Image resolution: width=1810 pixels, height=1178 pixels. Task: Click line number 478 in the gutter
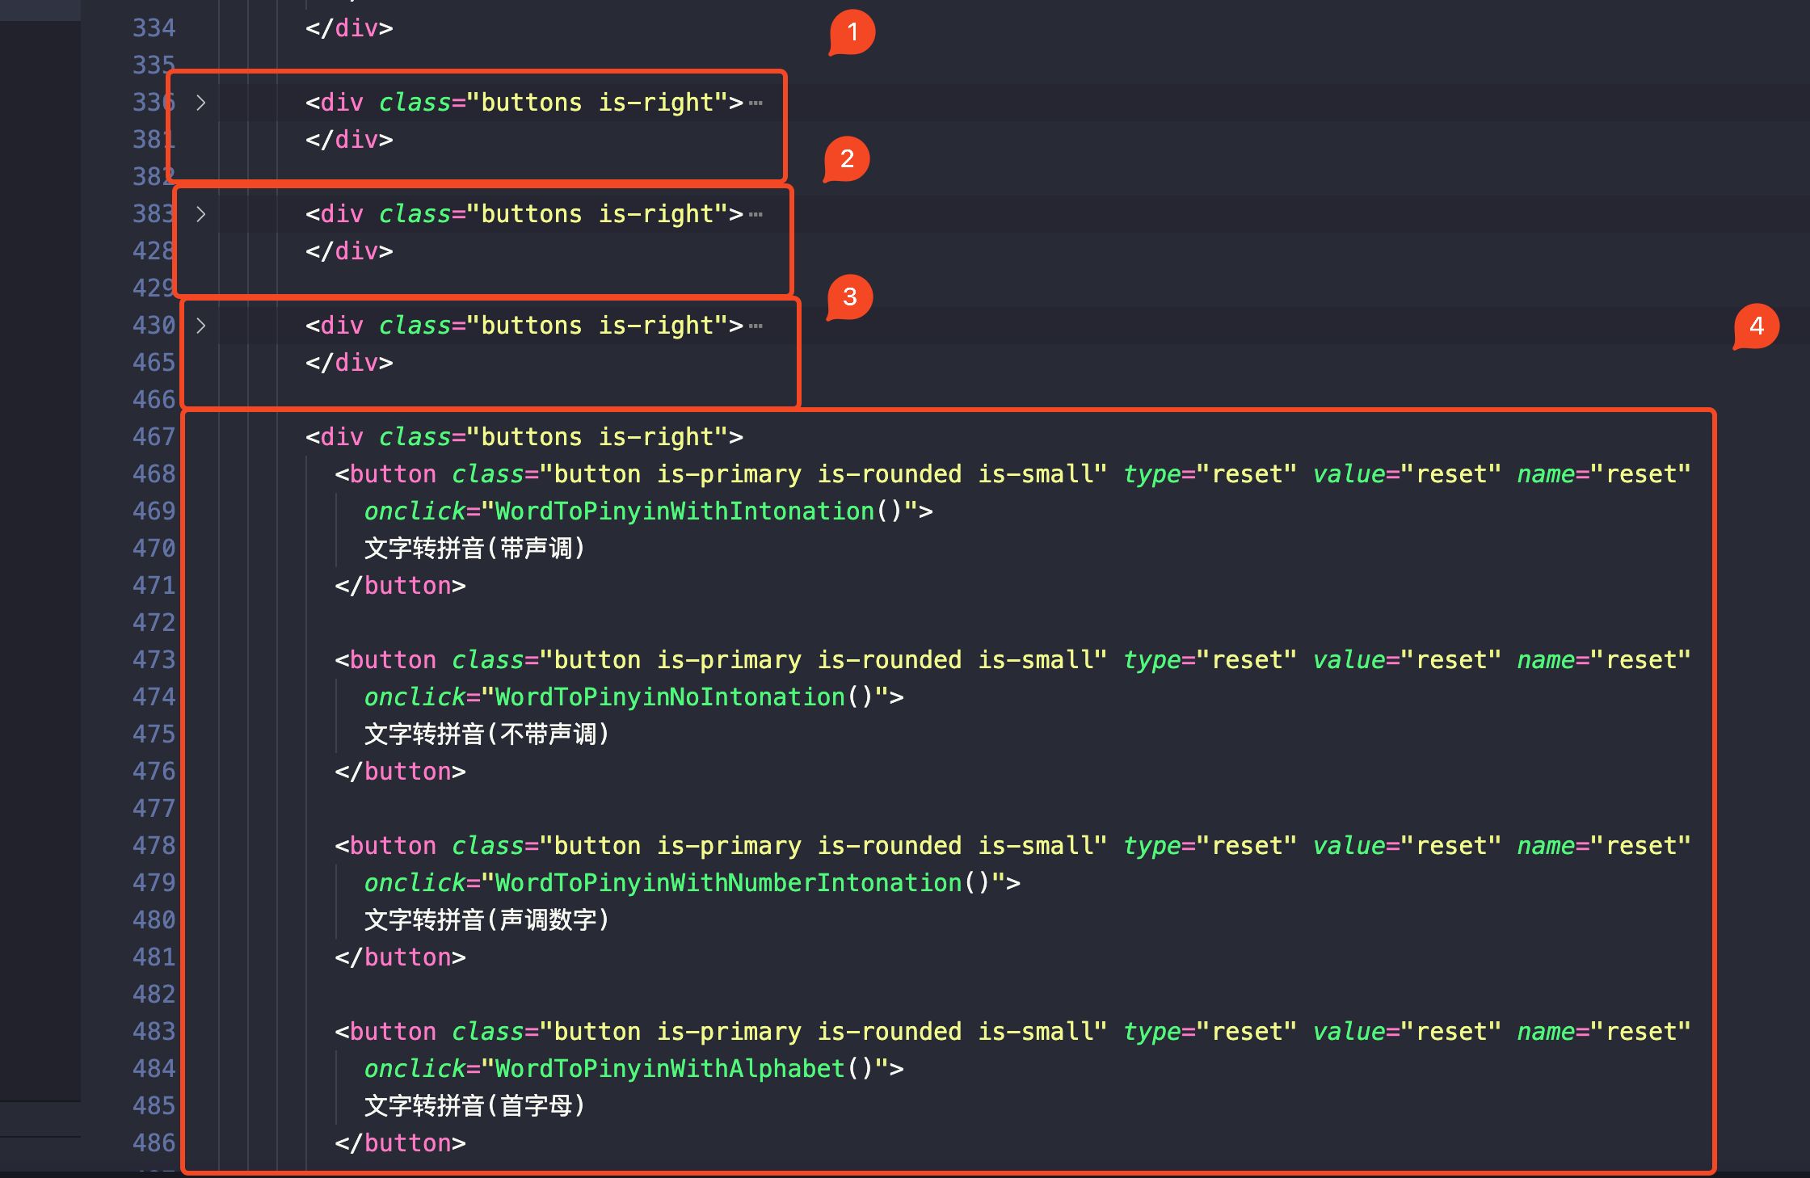tap(154, 846)
